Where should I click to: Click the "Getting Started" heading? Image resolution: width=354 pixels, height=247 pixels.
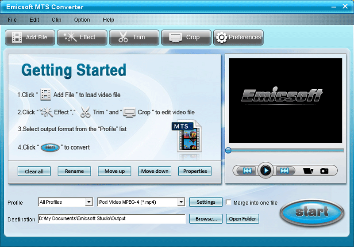click(x=74, y=70)
